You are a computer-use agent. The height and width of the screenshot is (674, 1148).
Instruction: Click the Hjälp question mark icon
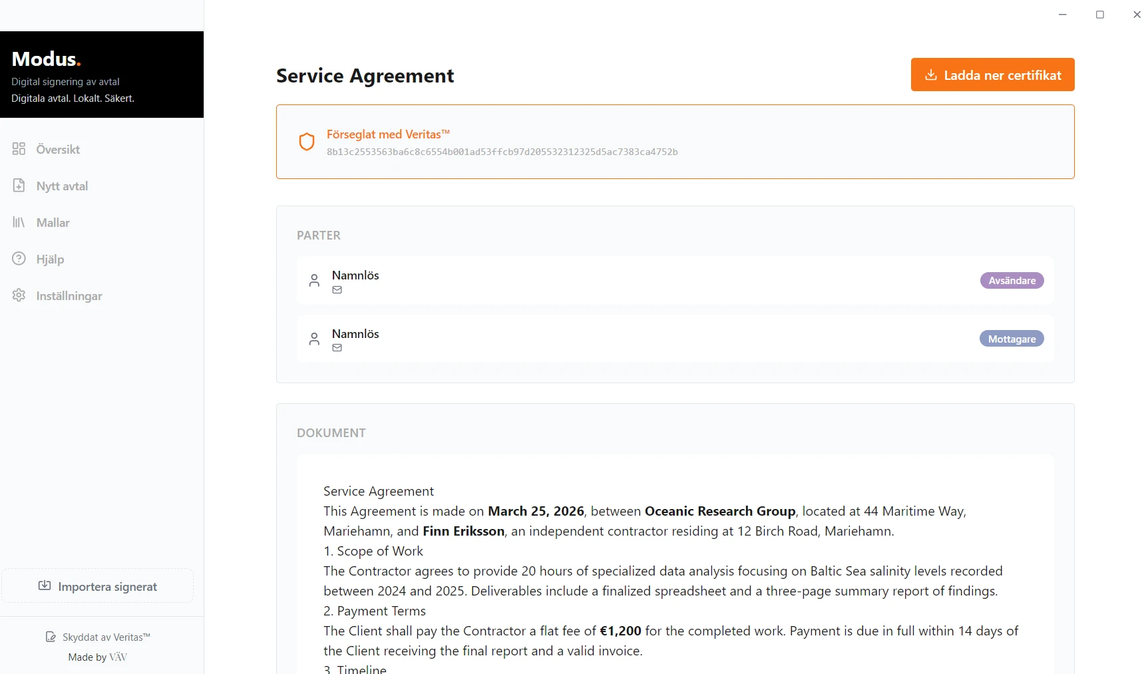(19, 259)
